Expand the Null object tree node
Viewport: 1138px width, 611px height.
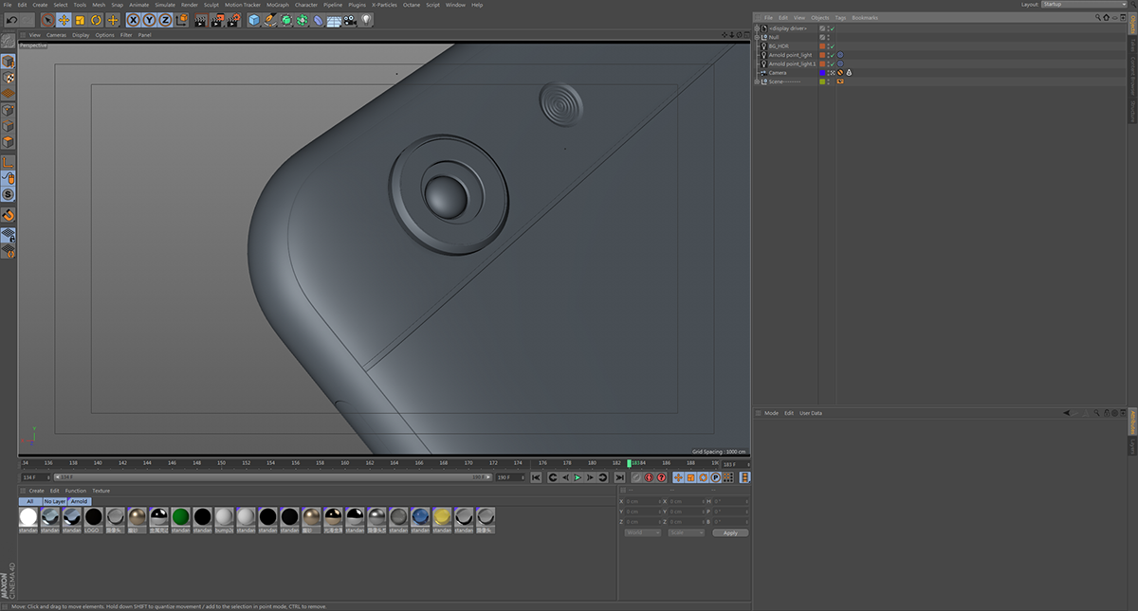coord(757,37)
